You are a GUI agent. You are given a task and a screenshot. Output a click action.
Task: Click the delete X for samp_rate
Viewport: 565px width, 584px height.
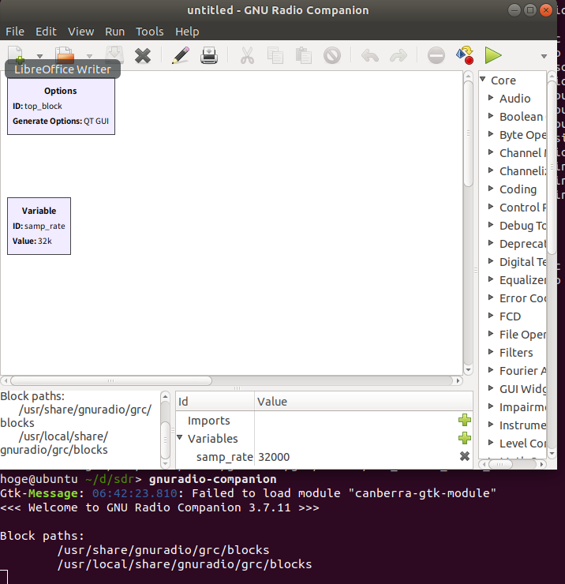(465, 456)
